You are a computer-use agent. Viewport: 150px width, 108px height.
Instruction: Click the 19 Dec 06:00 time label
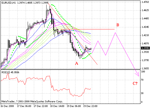[x=74, y=106]
